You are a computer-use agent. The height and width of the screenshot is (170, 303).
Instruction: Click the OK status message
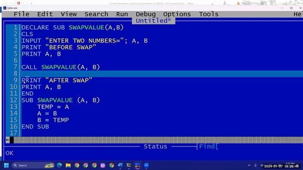[x=9, y=153]
